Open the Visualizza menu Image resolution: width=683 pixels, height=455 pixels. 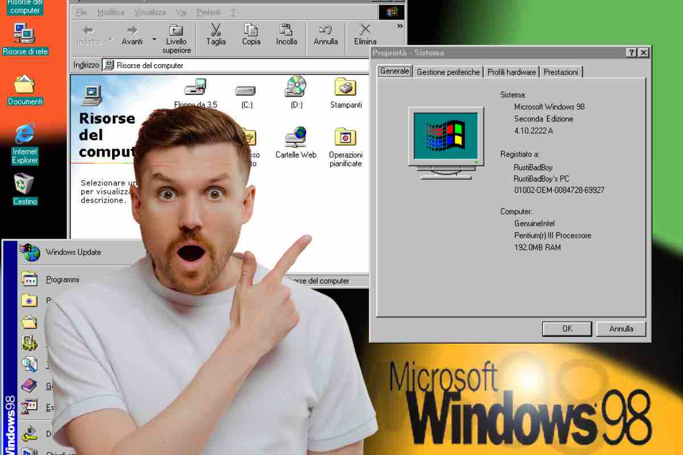click(x=150, y=12)
